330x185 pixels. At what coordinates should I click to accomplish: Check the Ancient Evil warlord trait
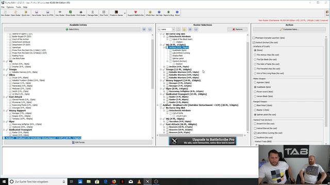point(255,124)
